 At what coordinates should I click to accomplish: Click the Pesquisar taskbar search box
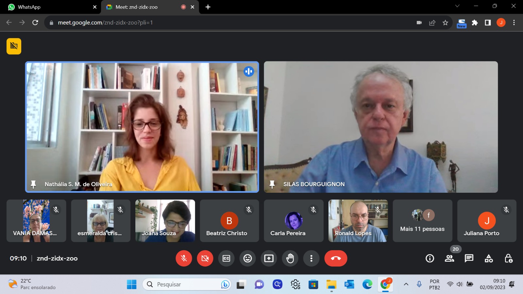point(187,285)
